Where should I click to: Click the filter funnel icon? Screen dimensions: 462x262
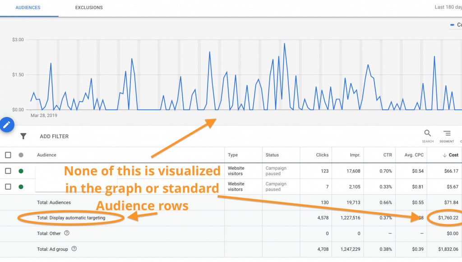[x=23, y=136]
